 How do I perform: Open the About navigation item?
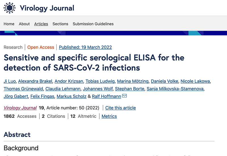(x=24, y=24)
